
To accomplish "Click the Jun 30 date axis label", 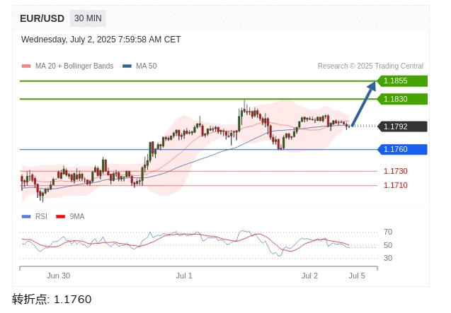I will tap(58, 276).
